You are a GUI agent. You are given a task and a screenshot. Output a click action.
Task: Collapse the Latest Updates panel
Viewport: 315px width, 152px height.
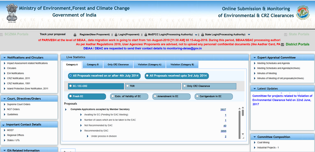coord(254,89)
